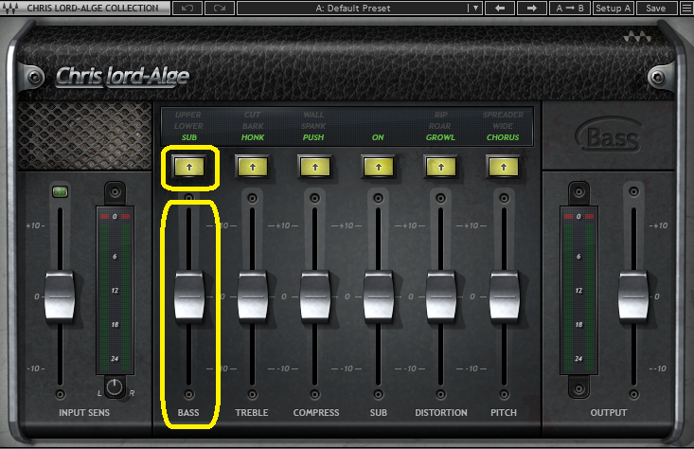Toggle the Pitch mode button labeled Chorus
Viewport: 694px width, 449px height.
pyautogui.click(x=503, y=168)
